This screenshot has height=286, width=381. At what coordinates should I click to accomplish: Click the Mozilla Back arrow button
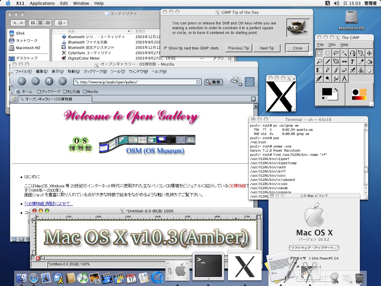[x=22, y=81]
